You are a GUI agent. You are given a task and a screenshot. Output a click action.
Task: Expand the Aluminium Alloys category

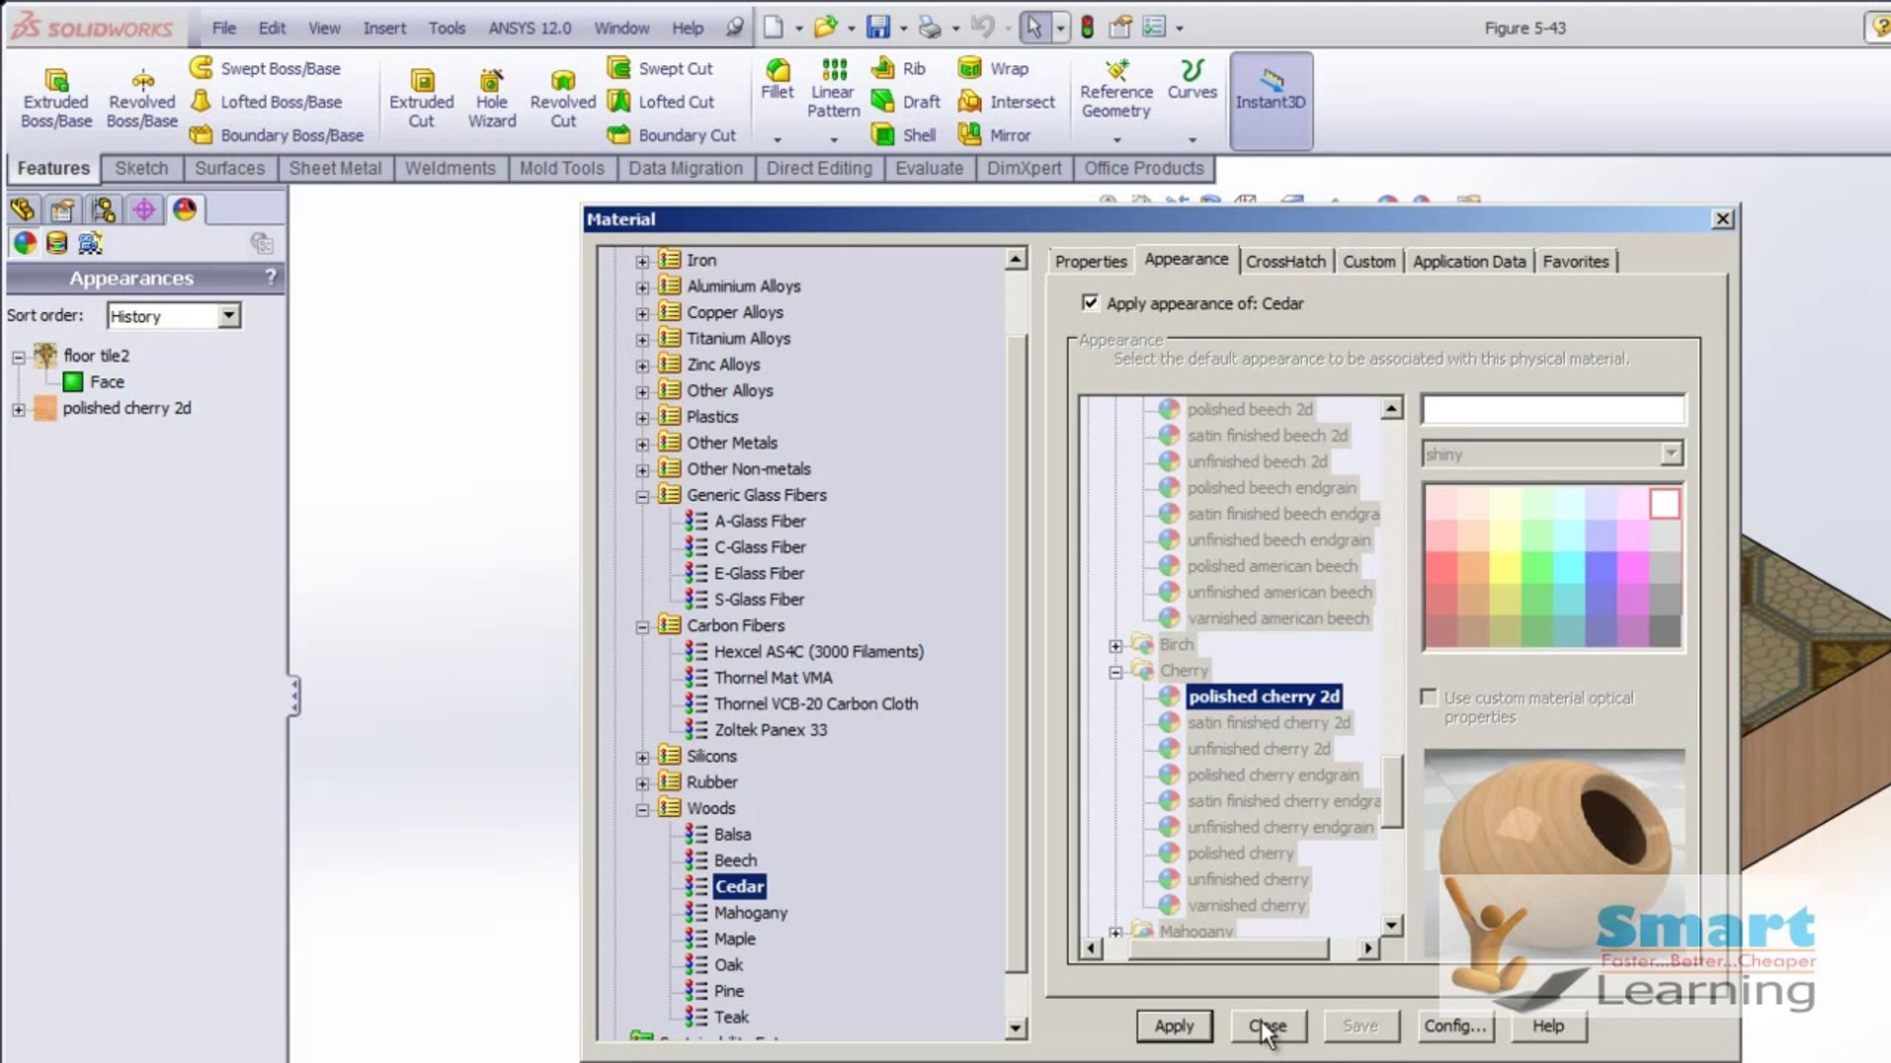642,287
